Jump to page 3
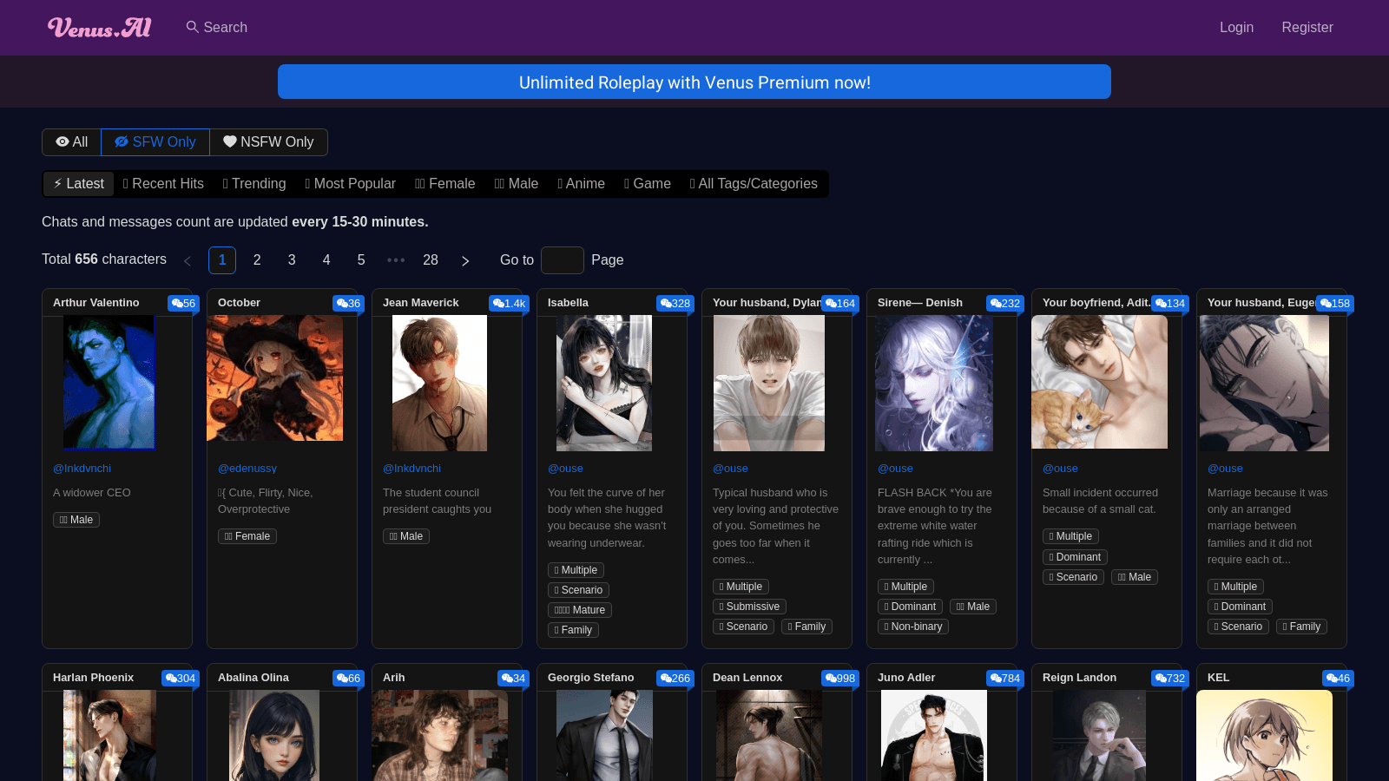 pos(292,260)
